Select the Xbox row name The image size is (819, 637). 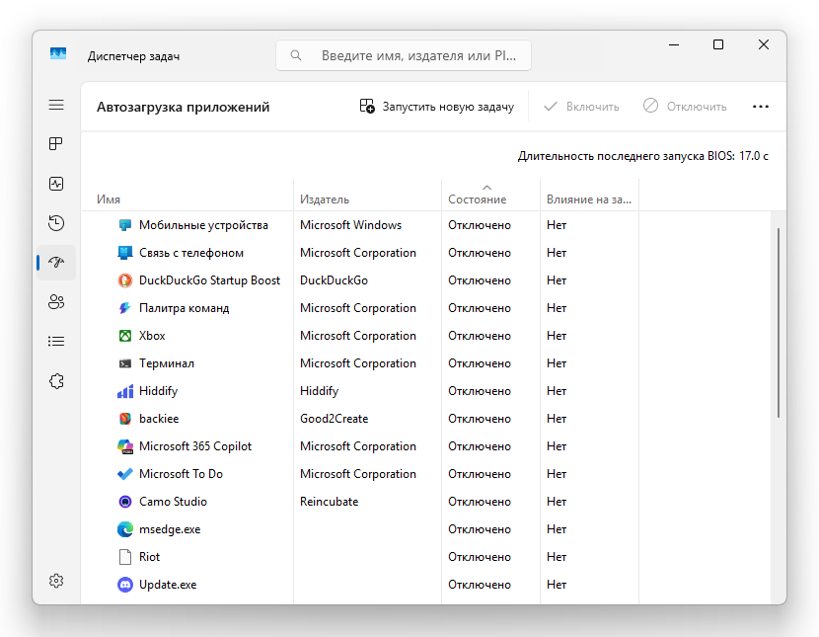tap(152, 336)
